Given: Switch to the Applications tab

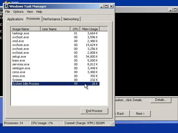Looking at the screenshot, I should (x=15, y=19).
